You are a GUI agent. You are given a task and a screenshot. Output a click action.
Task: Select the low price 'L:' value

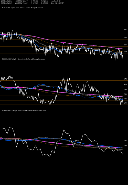point(45,3)
